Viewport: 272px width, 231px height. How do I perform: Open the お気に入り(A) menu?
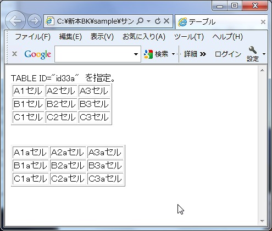[144, 37]
